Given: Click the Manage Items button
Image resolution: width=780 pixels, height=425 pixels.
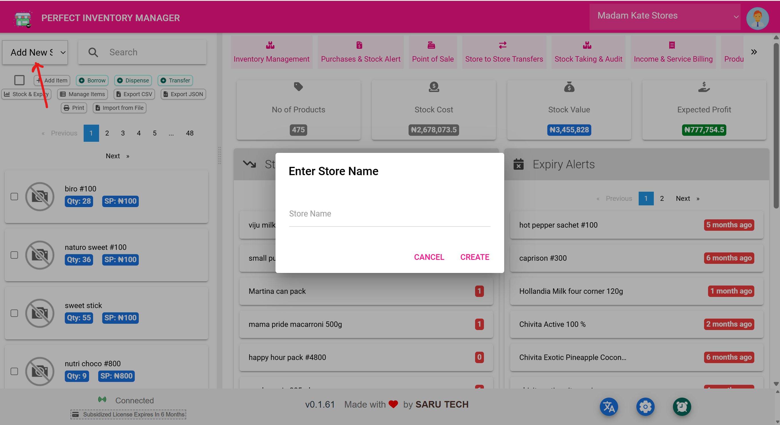Looking at the screenshot, I should point(82,94).
